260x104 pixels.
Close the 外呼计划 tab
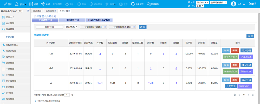tap(69, 11)
